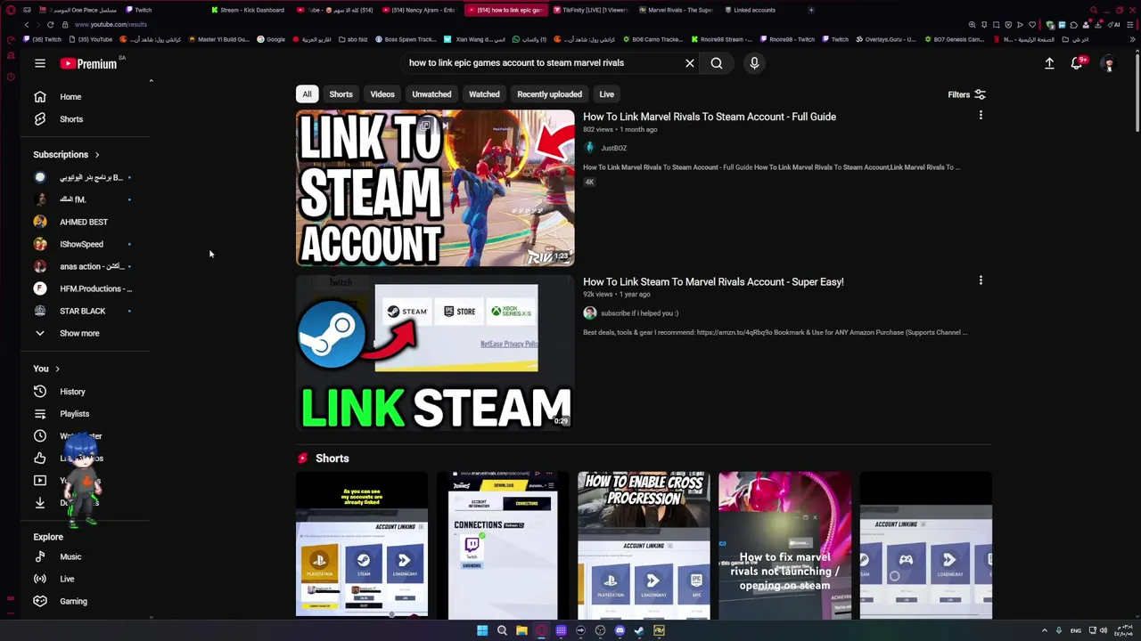Open File Explorer from the taskbar
Screen dimensions: 1141x641
tap(521, 631)
